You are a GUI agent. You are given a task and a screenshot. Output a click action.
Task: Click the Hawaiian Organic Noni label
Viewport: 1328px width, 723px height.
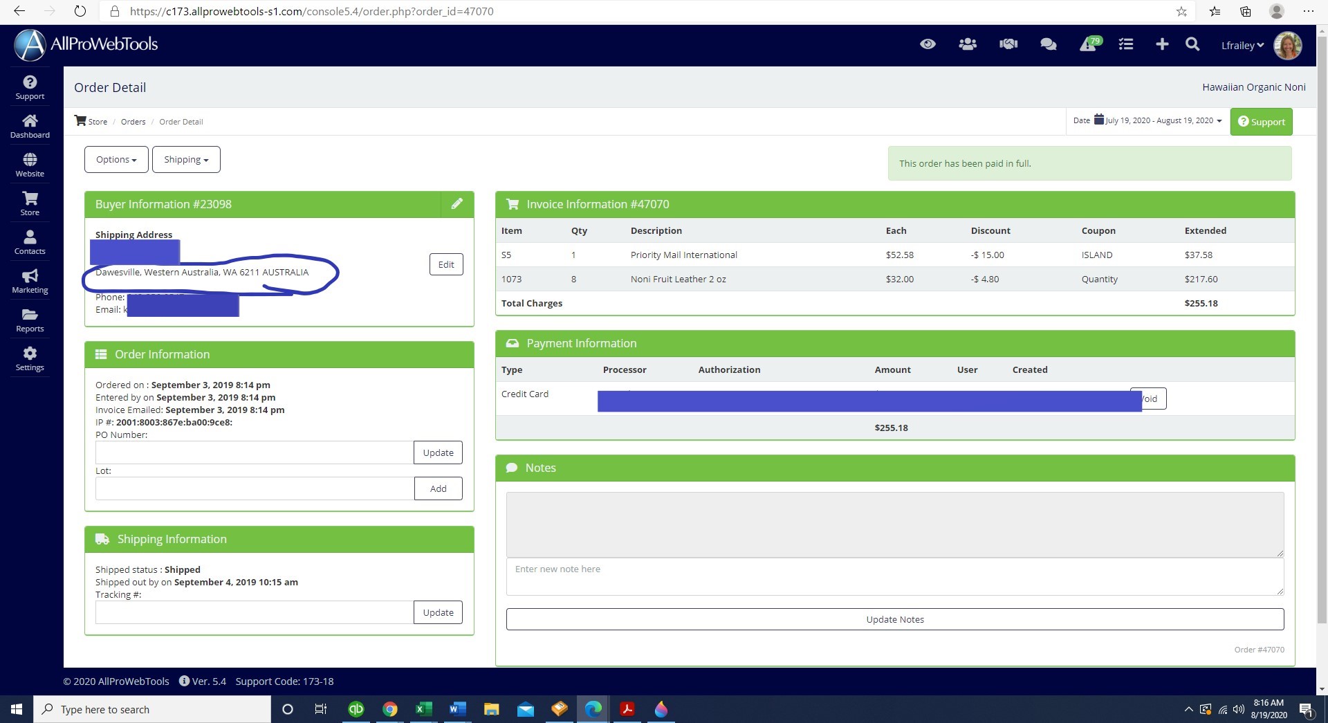[1253, 87]
